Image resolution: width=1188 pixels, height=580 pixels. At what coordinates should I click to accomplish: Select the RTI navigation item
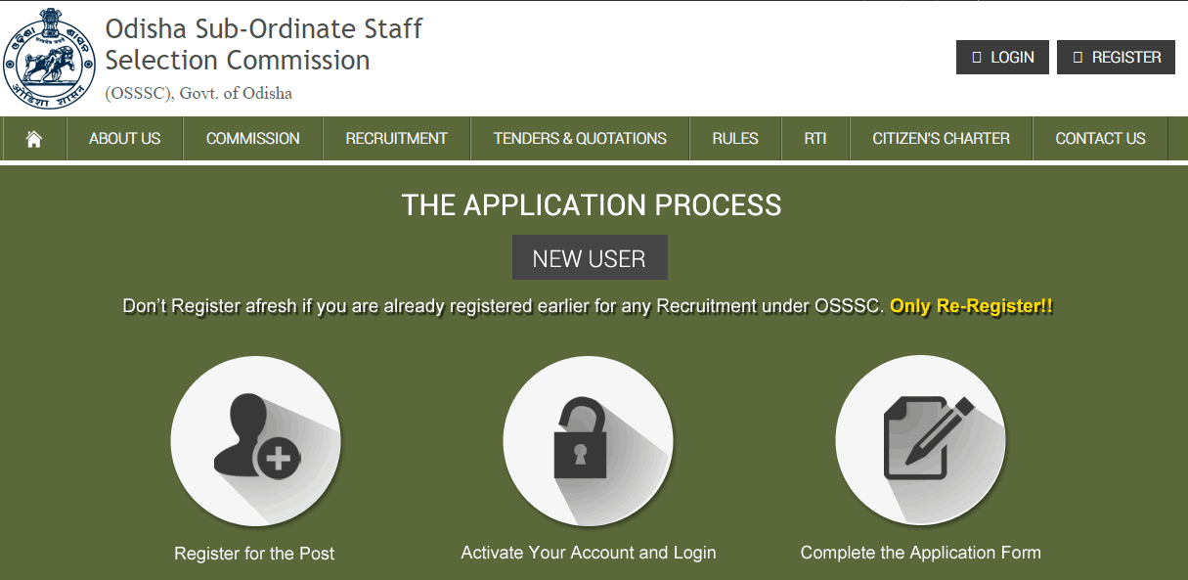click(815, 139)
